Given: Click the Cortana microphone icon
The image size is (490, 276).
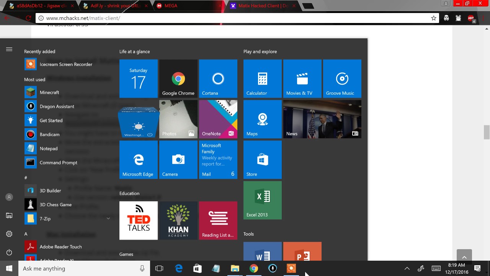Looking at the screenshot, I should 142,268.
